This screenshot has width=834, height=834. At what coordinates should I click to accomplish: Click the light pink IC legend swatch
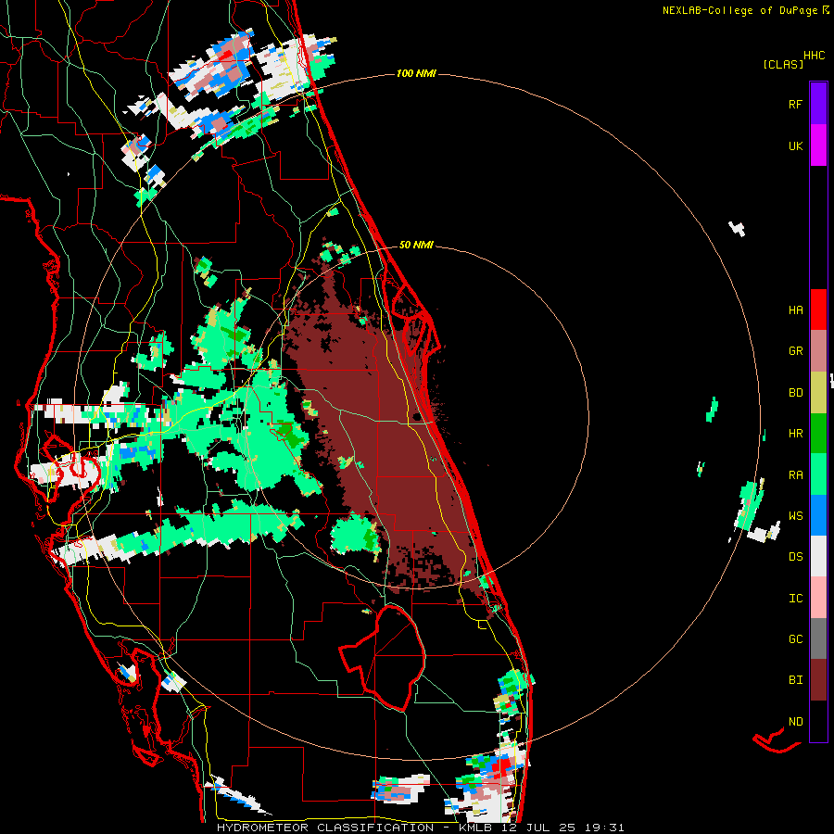click(818, 598)
